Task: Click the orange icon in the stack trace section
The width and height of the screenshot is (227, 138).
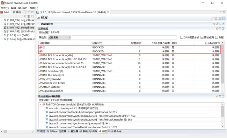Action: [217, 96]
